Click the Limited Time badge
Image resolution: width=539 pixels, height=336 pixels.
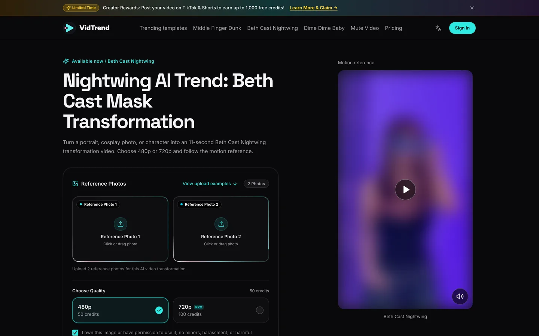[81, 8]
